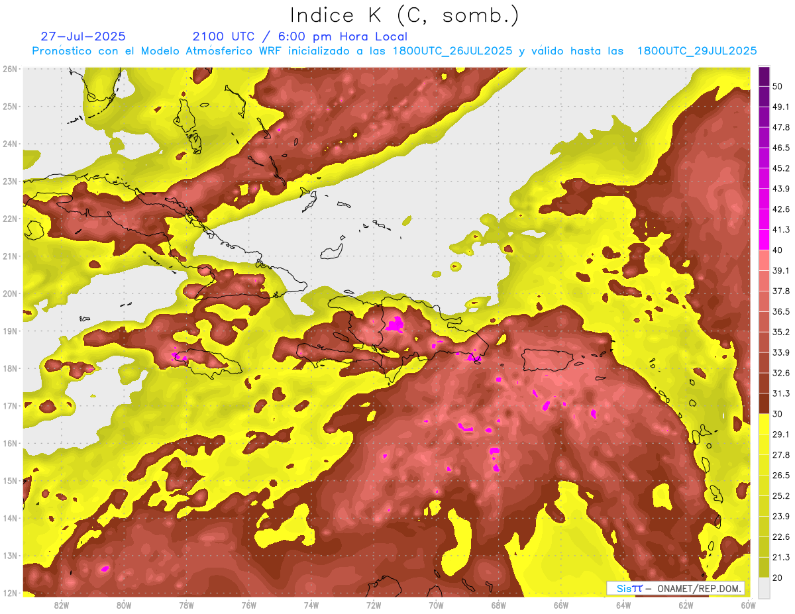The image size is (795, 614).
Task: Click the longitude label "78W"
Action: pos(186,605)
